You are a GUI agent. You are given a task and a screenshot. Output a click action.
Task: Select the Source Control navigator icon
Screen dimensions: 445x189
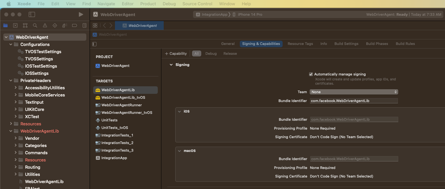[15, 26]
